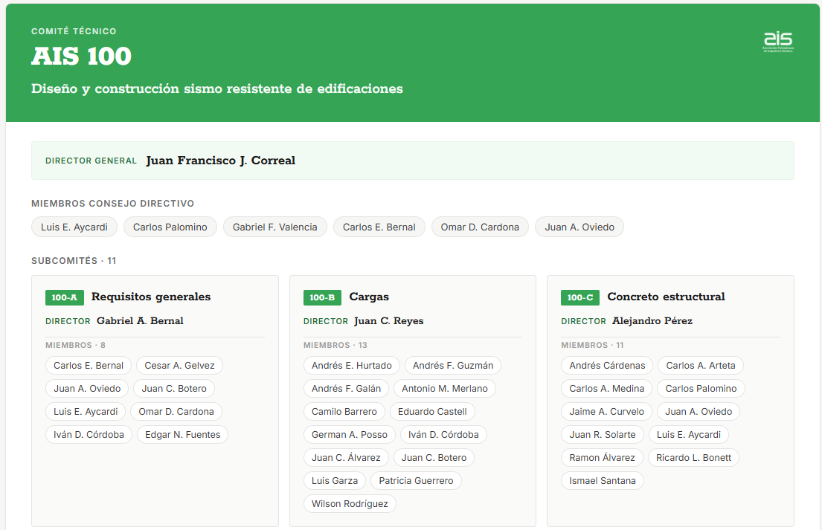This screenshot has height=530, width=822.
Task: Click the AIS logo in header
Action: 778,42
